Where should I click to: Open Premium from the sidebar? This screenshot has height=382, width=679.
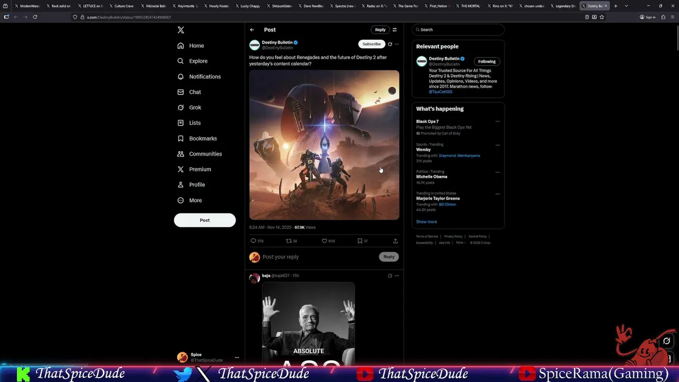(194, 169)
